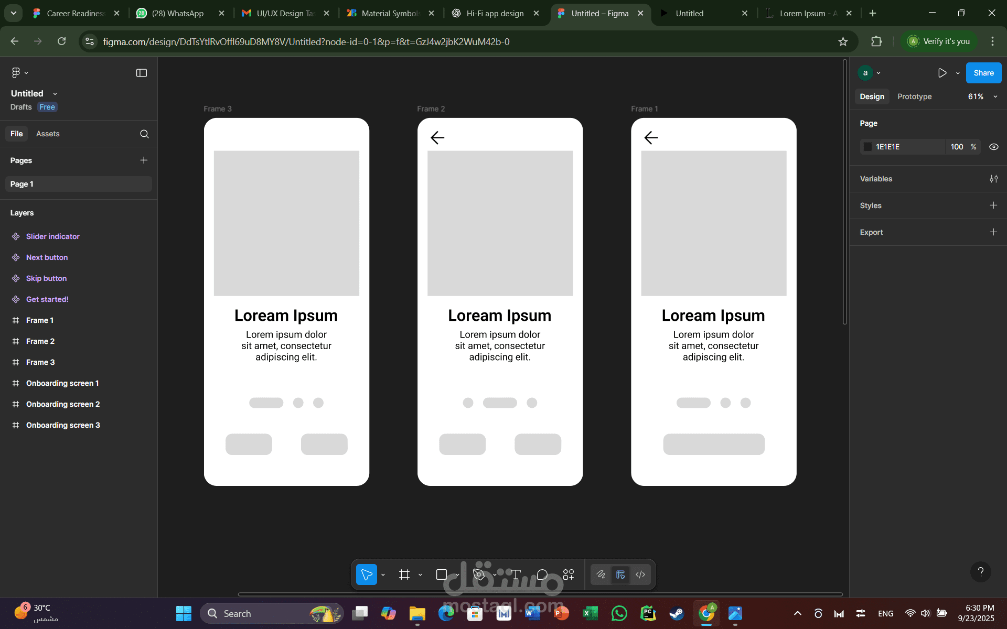This screenshot has height=629, width=1007.
Task: Click the page background color swatch
Action: point(868,147)
